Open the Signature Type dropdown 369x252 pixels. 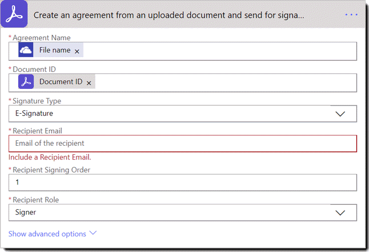coord(340,114)
